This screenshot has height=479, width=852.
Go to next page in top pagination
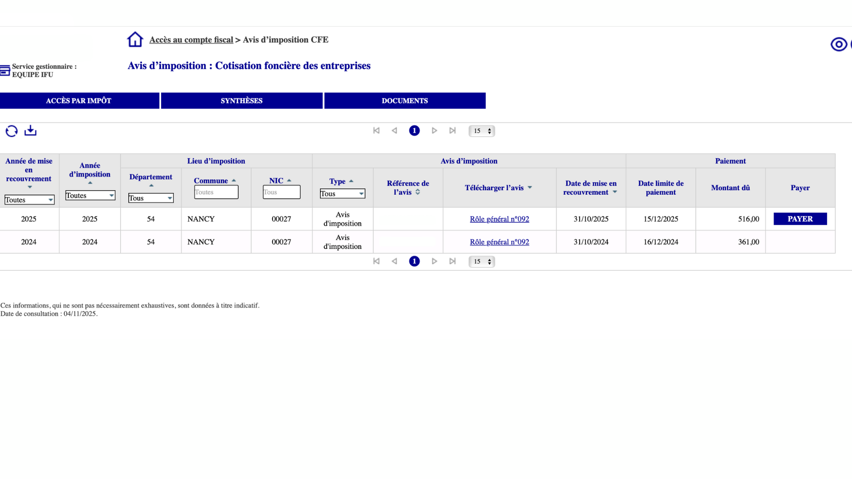point(434,130)
